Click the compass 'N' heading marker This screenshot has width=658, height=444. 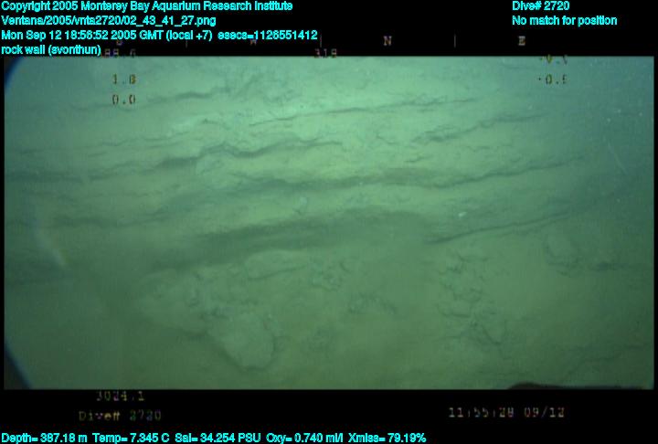click(x=387, y=41)
